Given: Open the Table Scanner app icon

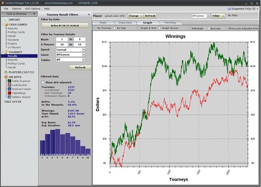Looking at the screenshot, I should [x=10, y=81].
